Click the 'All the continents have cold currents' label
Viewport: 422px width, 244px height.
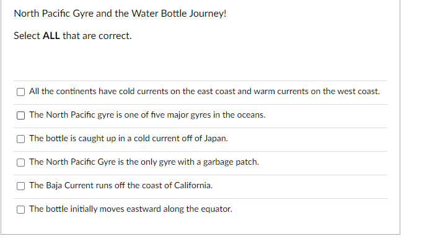204,92
